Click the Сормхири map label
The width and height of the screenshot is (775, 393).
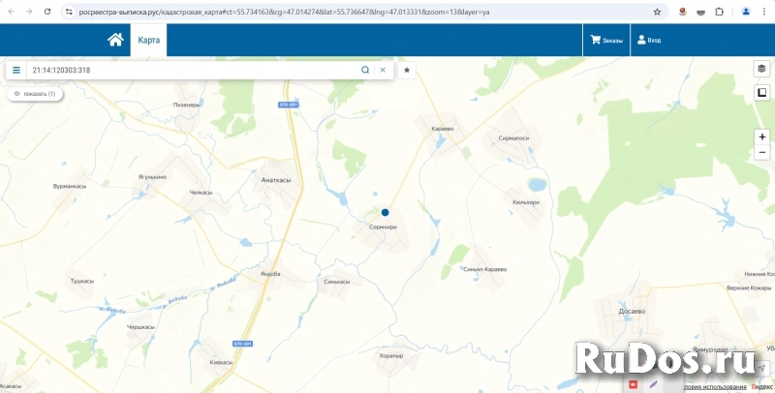(x=383, y=227)
